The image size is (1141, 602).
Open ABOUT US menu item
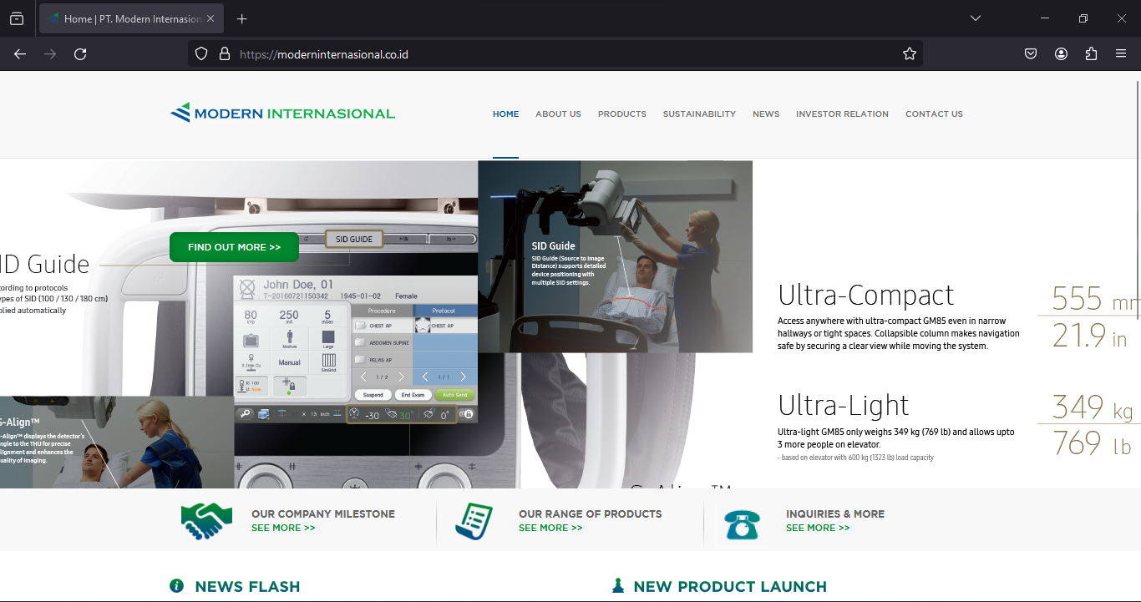(558, 114)
